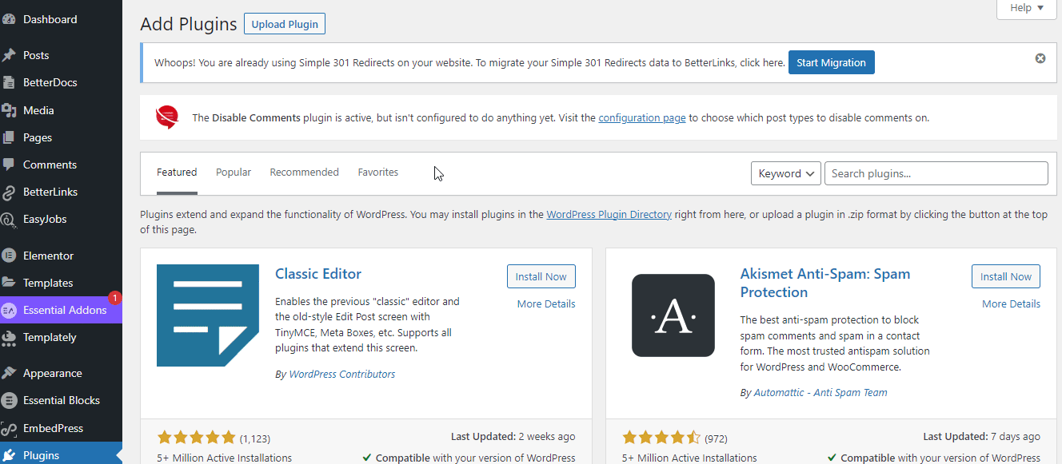Viewport: 1062px width, 464px height.
Task: Click the Upload Plugin button
Action: coord(285,24)
